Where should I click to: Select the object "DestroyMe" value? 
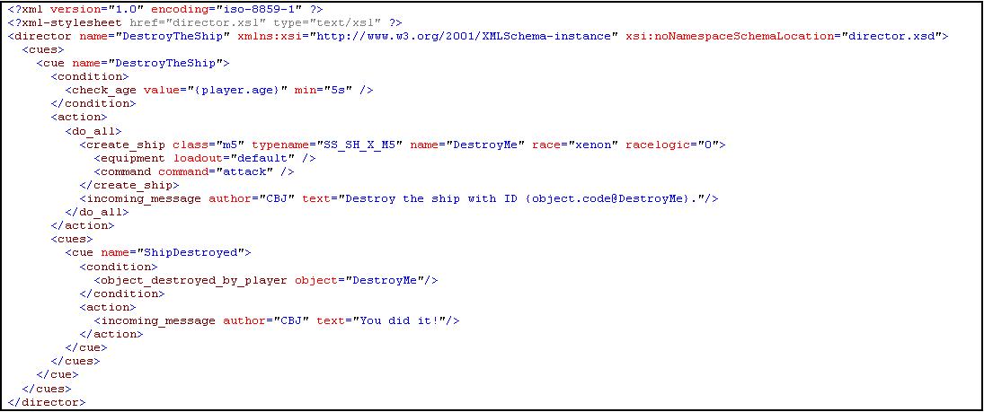(x=385, y=280)
